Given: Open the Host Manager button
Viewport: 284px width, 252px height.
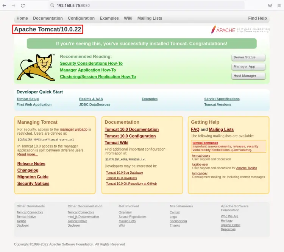Looking at the screenshot, I should click(248, 76).
